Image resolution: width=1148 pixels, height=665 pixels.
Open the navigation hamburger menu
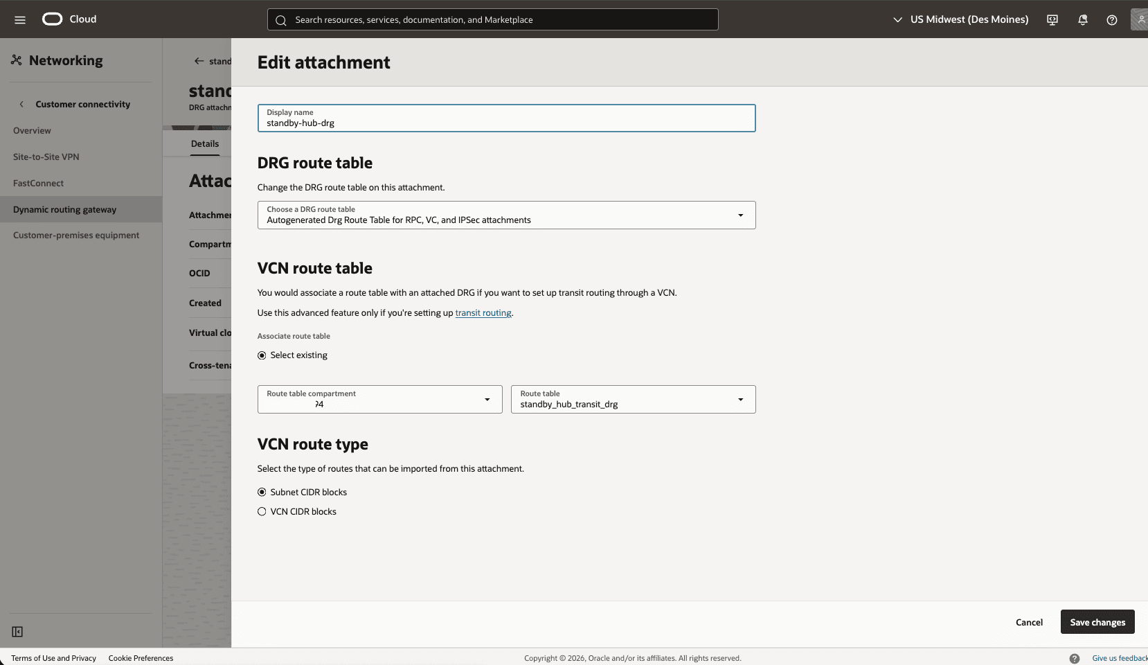point(20,19)
